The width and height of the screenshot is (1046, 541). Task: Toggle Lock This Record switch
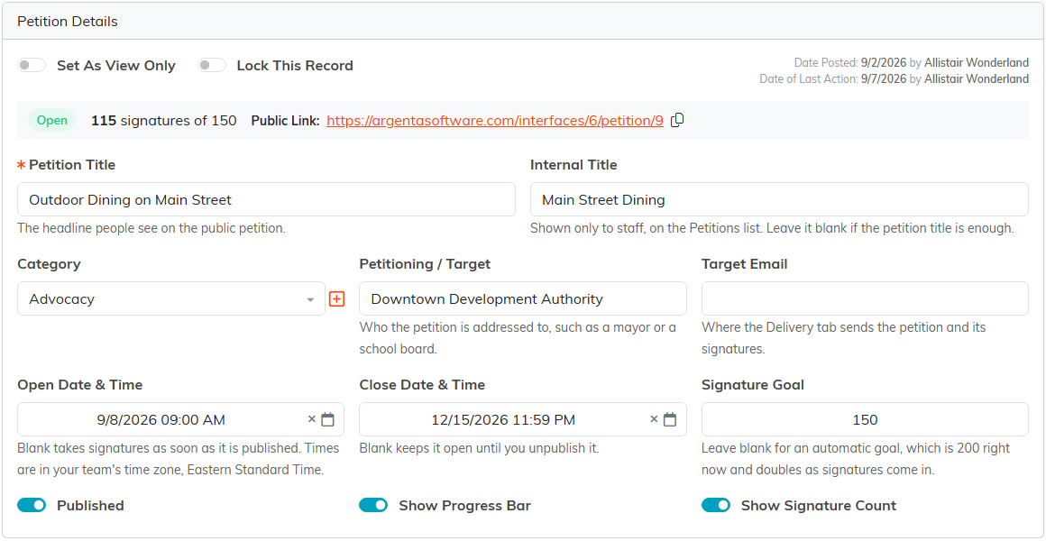click(212, 66)
